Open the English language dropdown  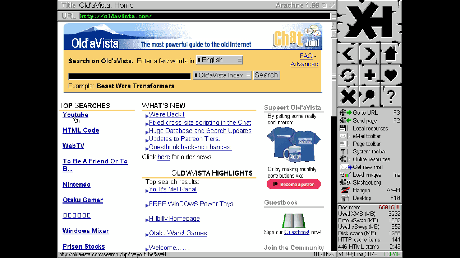click(x=219, y=60)
